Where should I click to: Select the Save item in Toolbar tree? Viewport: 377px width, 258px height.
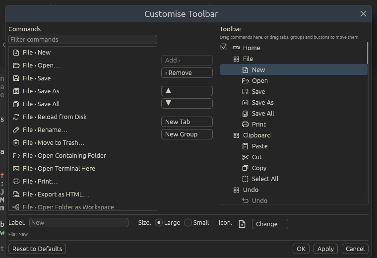(x=294, y=92)
